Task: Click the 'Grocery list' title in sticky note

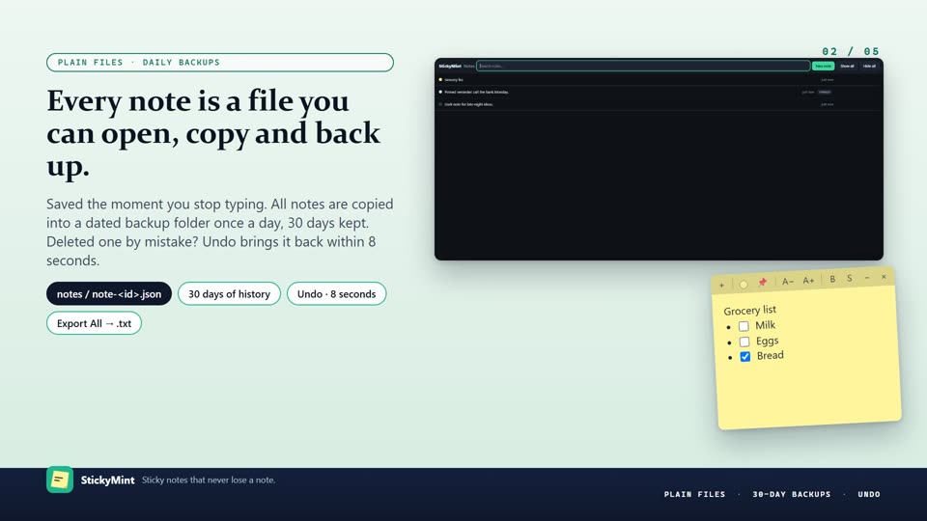Action: [x=749, y=310]
